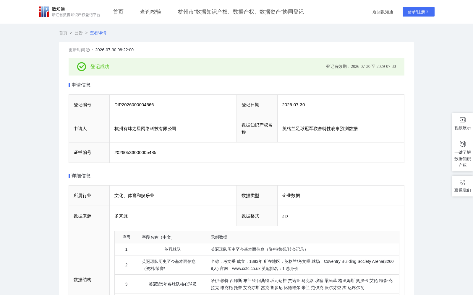
Task: Click the 数知通 logo icon
Action: [44, 12]
